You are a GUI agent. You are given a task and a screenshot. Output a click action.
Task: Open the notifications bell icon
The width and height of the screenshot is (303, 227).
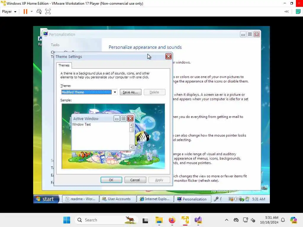coord(283,220)
